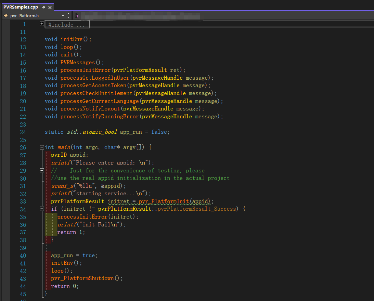Open the navigation dropdown with the h icon

(137, 16)
